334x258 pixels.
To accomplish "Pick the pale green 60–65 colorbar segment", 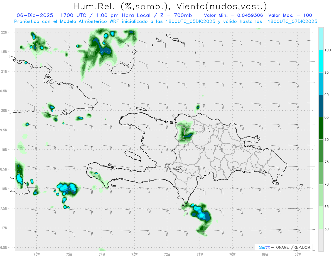I will pyautogui.click(x=321, y=218).
